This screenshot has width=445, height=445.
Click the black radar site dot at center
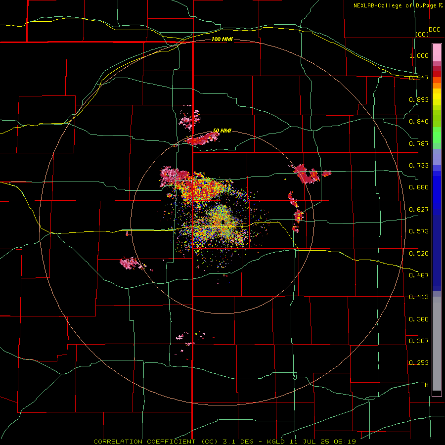223,222
